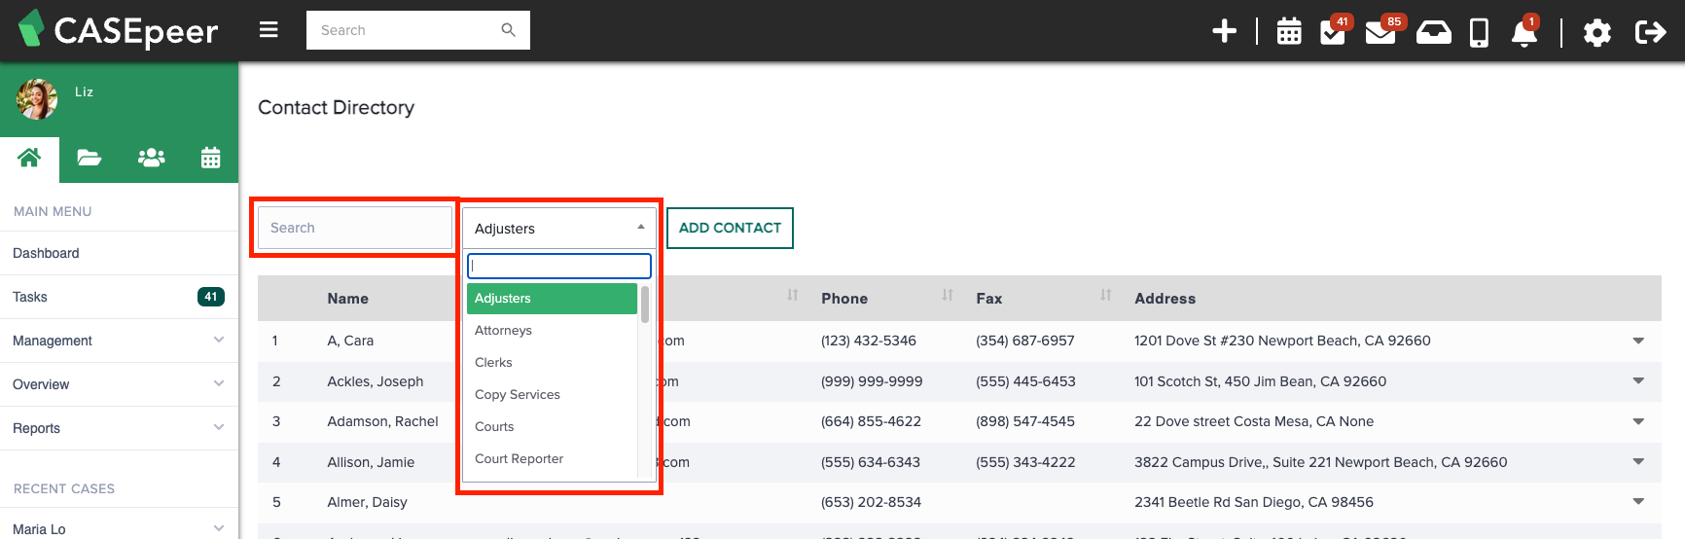Screen dimensions: 1685x539
Task: Click contact name Ackles, Joseph
Action: [376, 381]
